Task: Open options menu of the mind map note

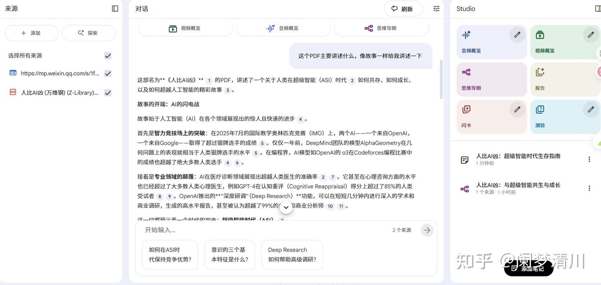Action: pyautogui.click(x=589, y=188)
